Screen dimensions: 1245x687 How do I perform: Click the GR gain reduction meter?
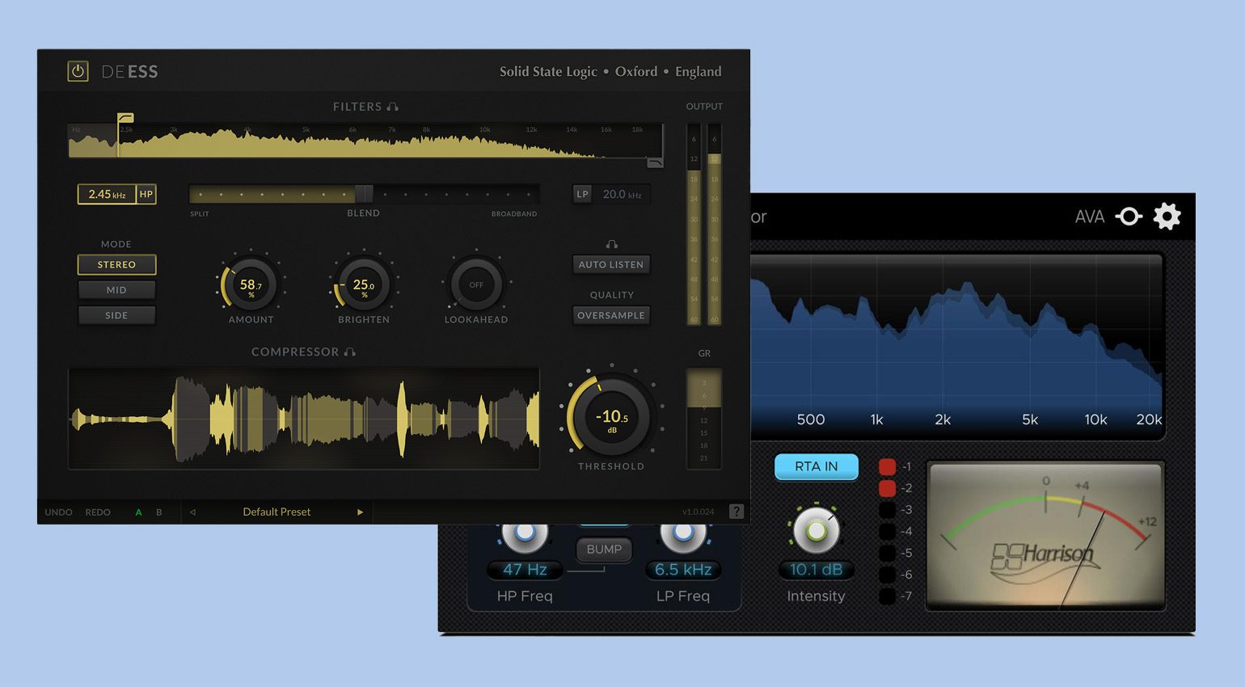pyautogui.click(x=704, y=419)
